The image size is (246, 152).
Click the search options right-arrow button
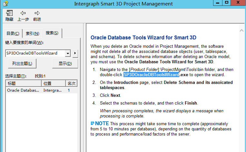pyautogui.click(x=75, y=53)
